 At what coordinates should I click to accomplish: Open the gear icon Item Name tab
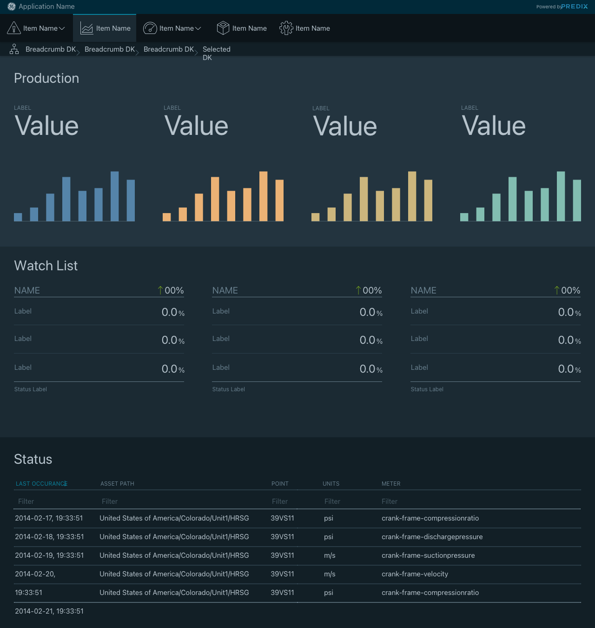(312, 28)
